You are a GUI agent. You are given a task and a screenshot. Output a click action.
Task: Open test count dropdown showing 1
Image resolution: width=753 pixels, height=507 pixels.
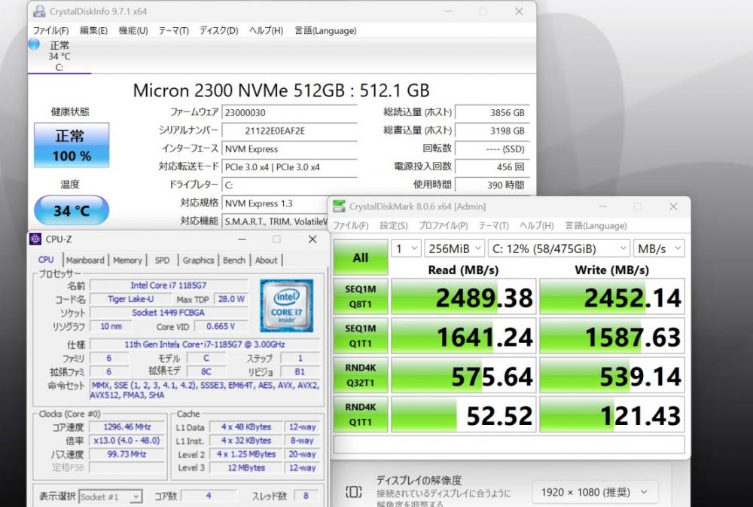(x=406, y=249)
